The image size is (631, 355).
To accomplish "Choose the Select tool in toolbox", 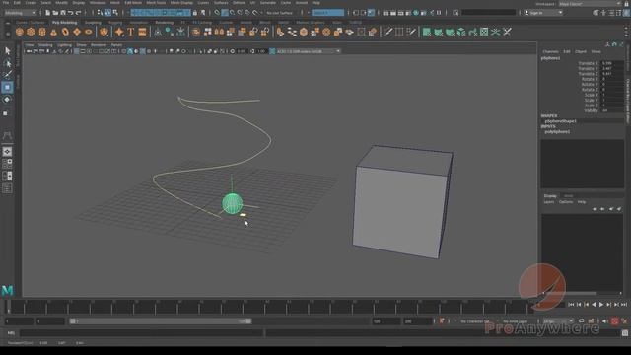I will coord(7,51).
